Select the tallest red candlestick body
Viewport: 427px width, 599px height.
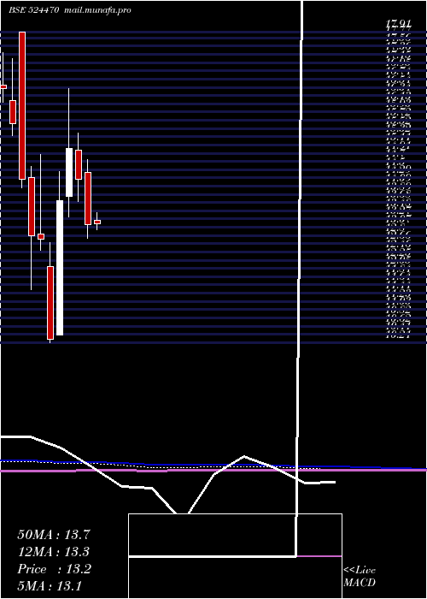coord(22,105)
